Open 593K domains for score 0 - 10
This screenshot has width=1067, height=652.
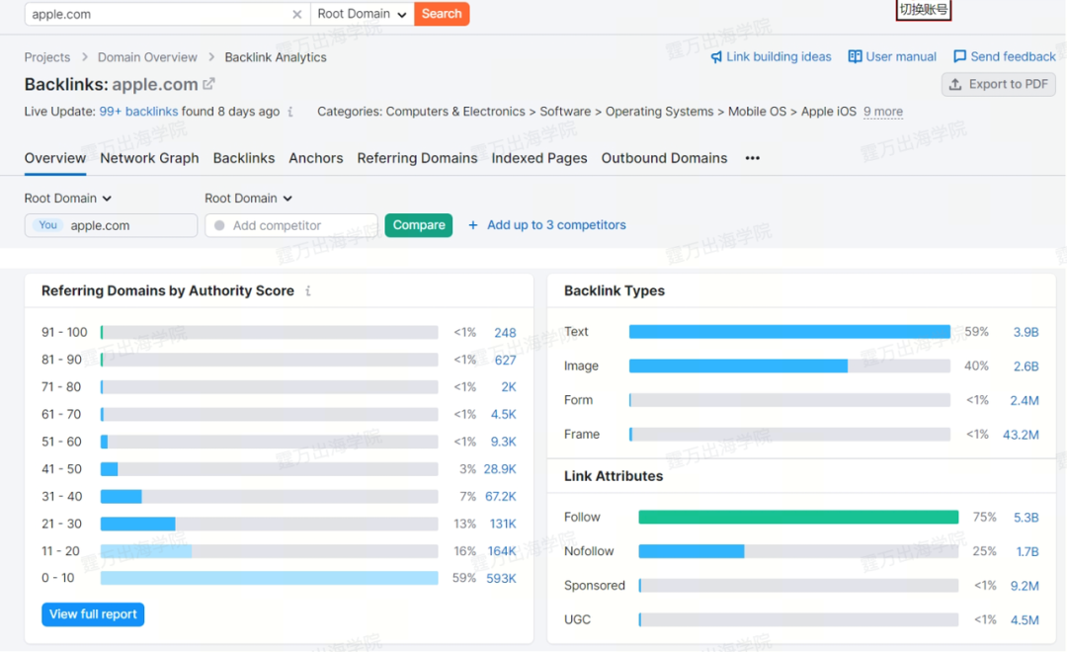pyautogui.click(x=501, y=579)
